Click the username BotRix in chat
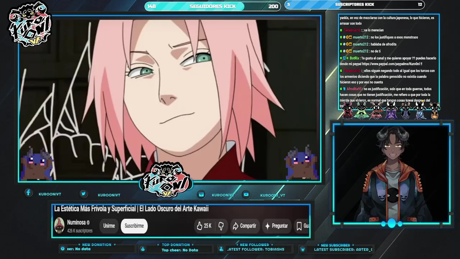This screenshot has height=259, width=460. 354,58
